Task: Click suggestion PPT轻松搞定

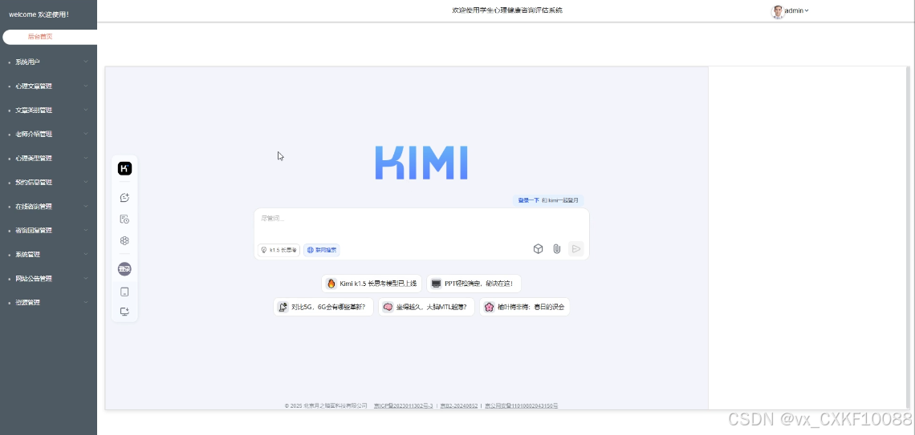Action: (474, 284)
